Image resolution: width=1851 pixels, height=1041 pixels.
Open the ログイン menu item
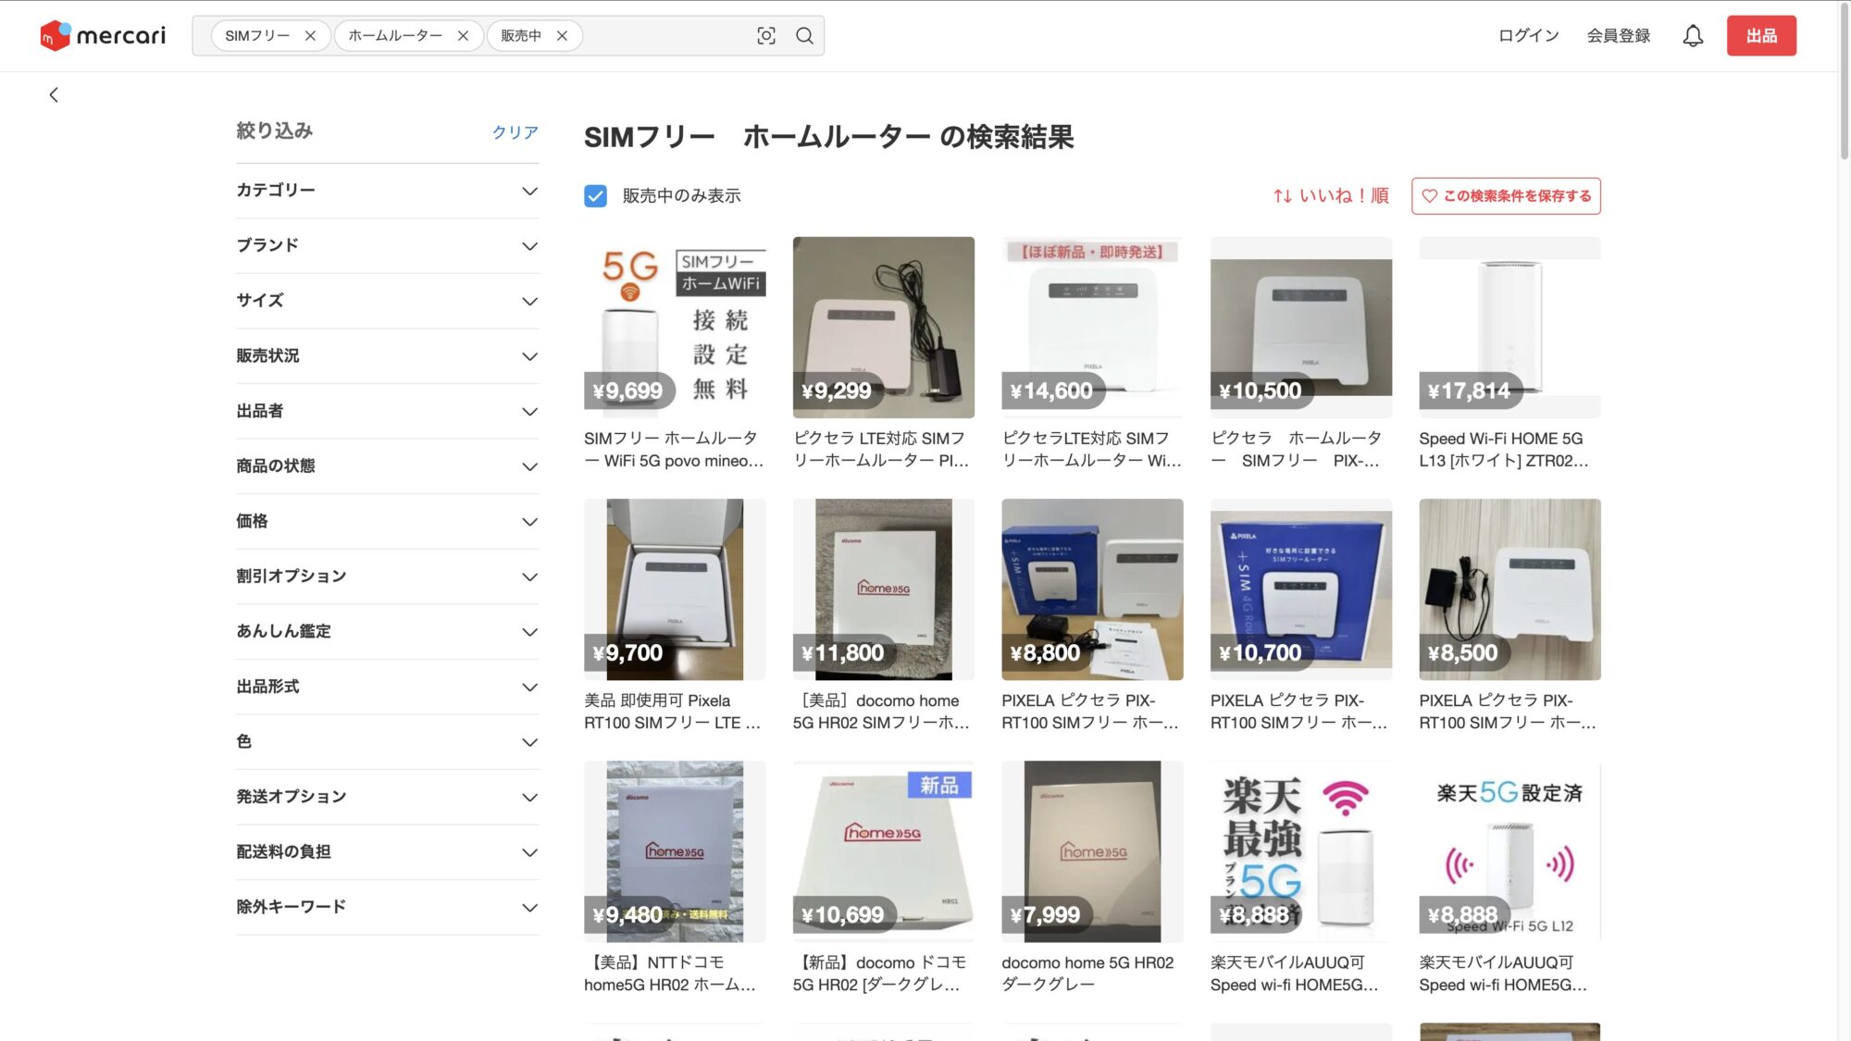[1527, 35]
